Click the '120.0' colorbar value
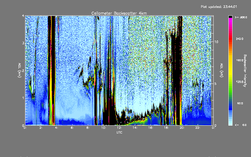The image size is (251, 157). [x=239, y=82]
